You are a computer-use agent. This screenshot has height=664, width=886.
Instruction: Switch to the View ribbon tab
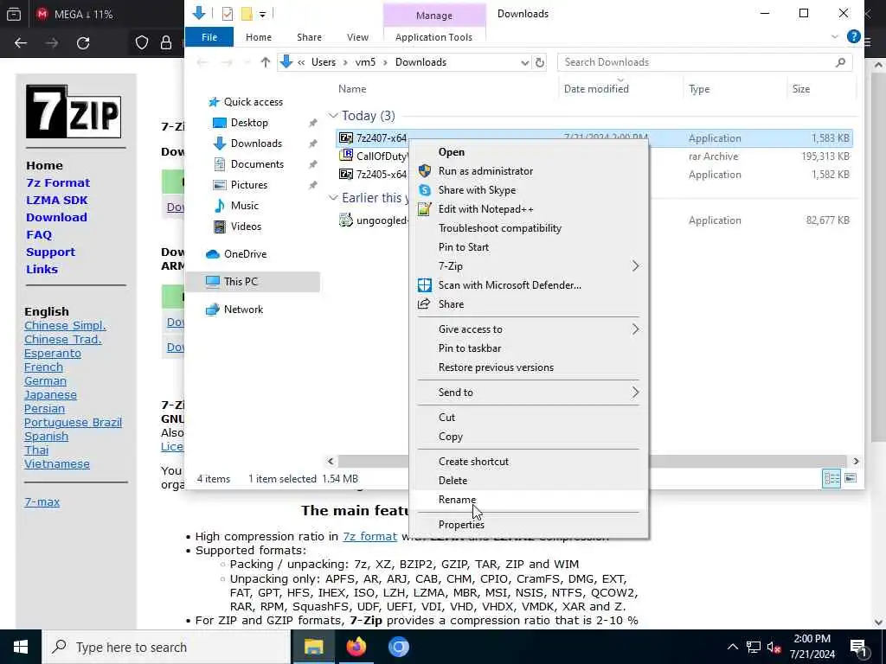pyautogui.click(x=357, y=37)
